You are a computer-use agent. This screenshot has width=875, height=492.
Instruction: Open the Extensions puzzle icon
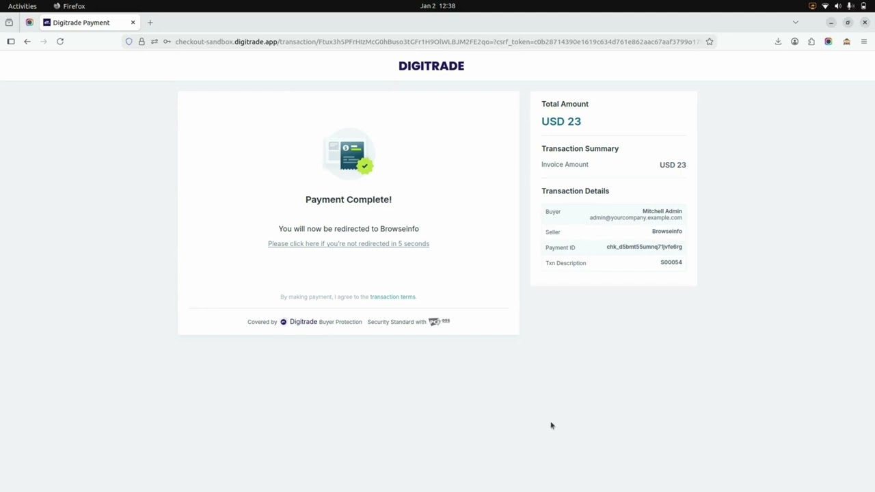pos(811,42)
